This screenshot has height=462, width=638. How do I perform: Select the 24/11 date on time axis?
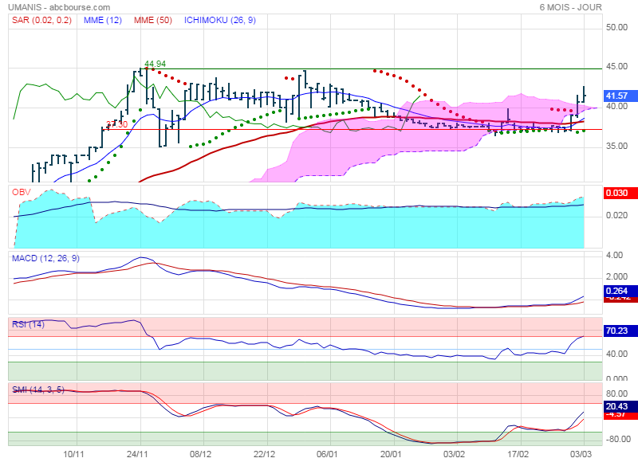point(140,452)
